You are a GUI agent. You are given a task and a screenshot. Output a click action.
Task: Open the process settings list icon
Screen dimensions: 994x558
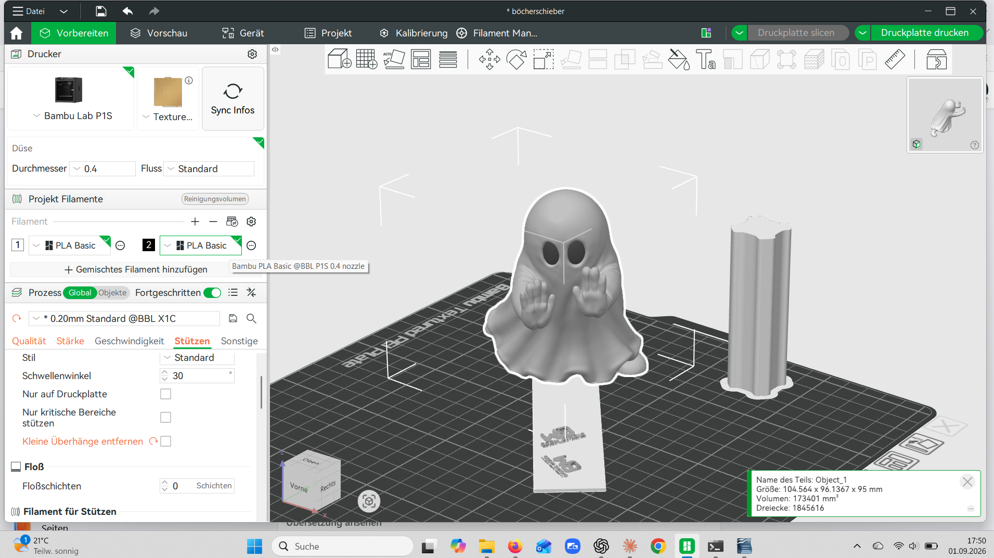click(x=233, y=293)
